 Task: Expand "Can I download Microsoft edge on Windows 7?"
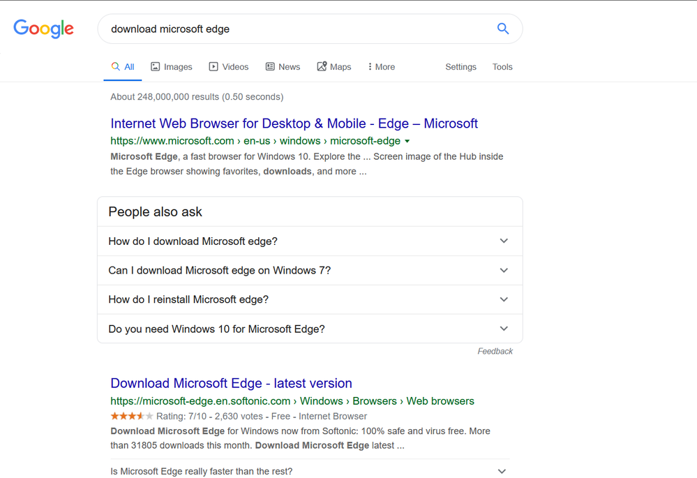click(504, 270)
